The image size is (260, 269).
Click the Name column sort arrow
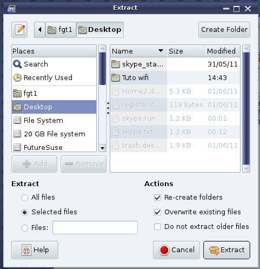tap(161, 51)
